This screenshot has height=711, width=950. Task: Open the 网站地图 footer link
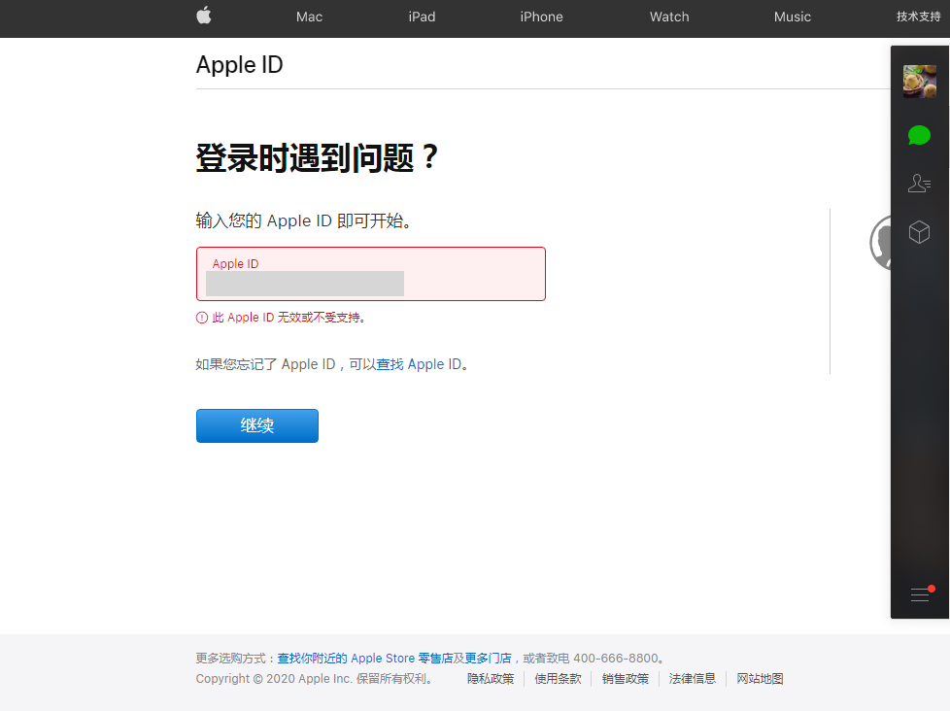point(760,679)
